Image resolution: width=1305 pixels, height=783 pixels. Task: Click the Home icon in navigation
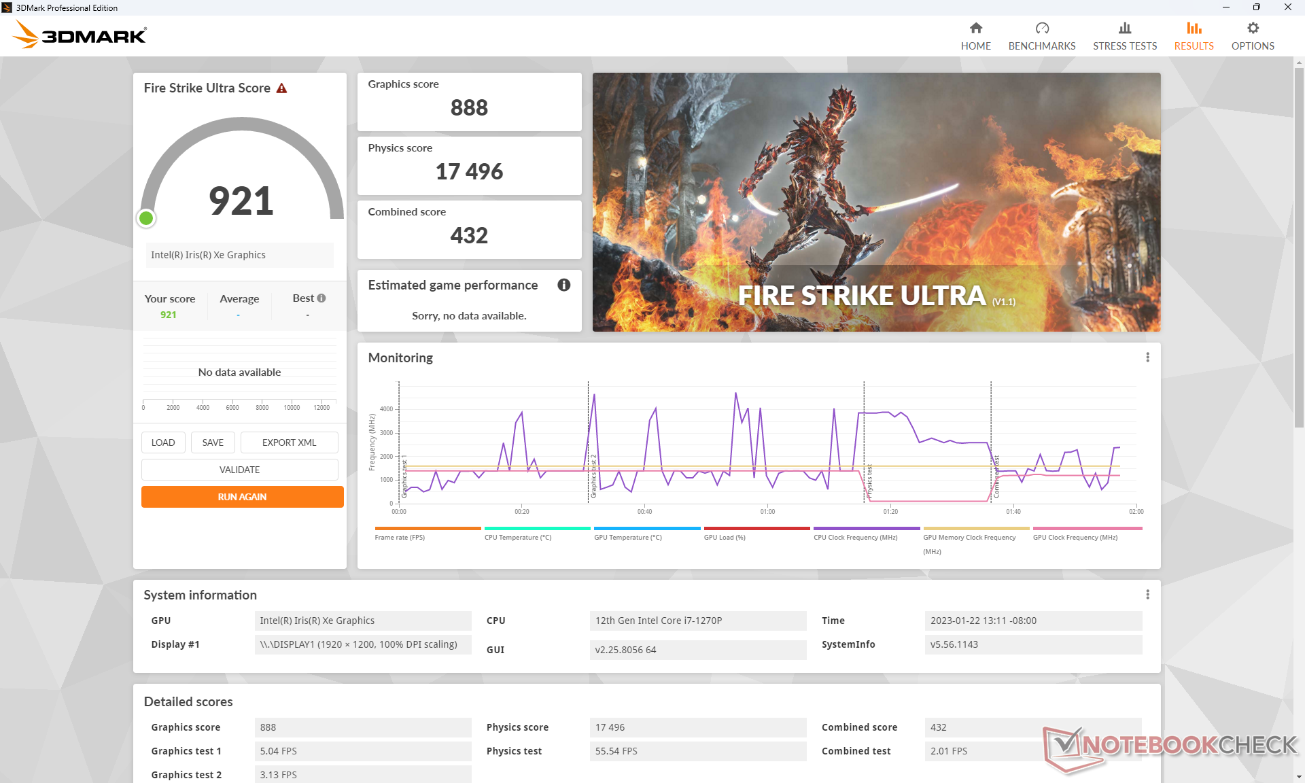[x=975, y=28]
